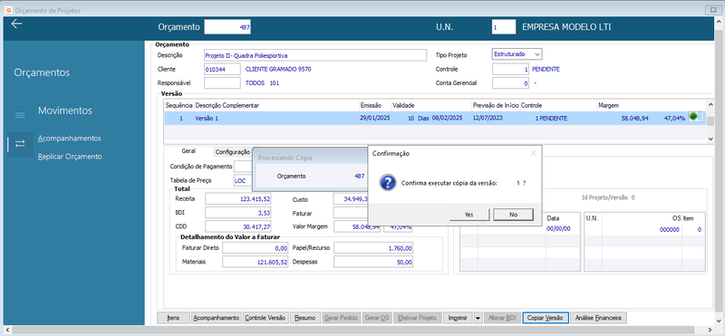The width and height of the screenshot is (725, 336).
Task: Select the swap arrows Movimentos icon
Action: click(x=20, y=144)
